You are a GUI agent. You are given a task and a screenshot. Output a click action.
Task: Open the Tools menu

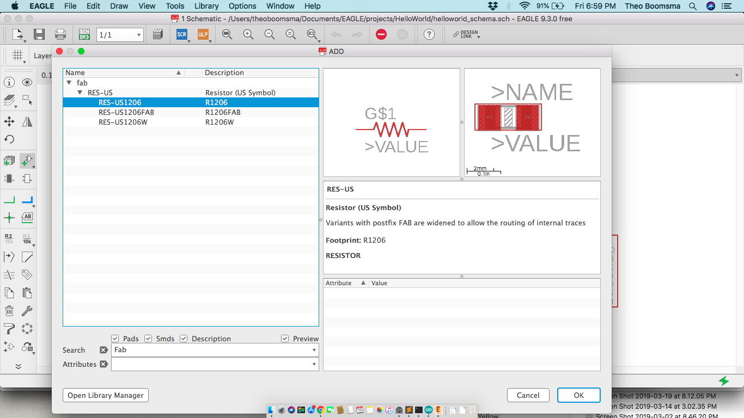pyautogui.click(x=175, y=6)
